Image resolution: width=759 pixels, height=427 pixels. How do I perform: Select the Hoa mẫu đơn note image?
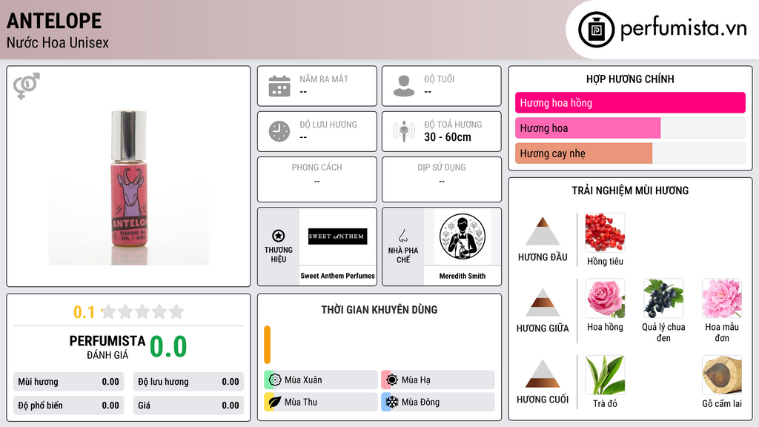pyautogui.click(x=722, y=298)
